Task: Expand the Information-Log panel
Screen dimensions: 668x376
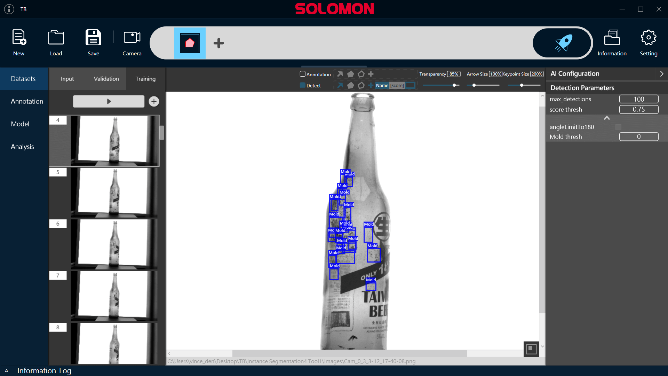Action: click(x=7, y=371)
